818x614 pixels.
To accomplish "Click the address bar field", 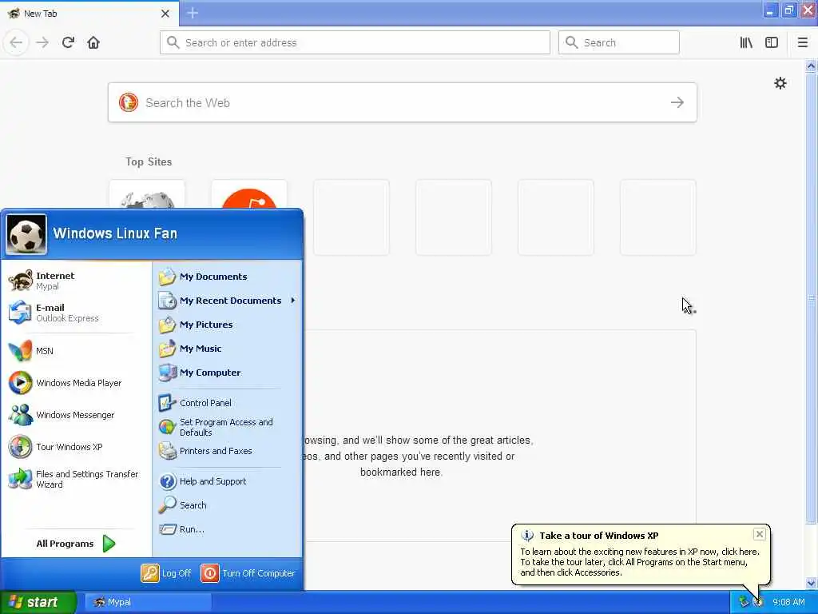I will (x=355, y=42).
